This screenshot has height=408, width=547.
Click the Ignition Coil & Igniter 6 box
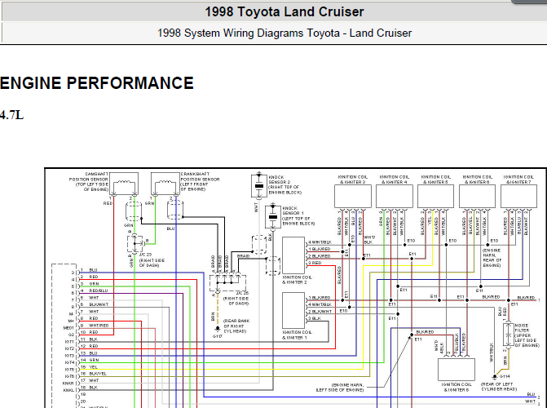[477, 197]
